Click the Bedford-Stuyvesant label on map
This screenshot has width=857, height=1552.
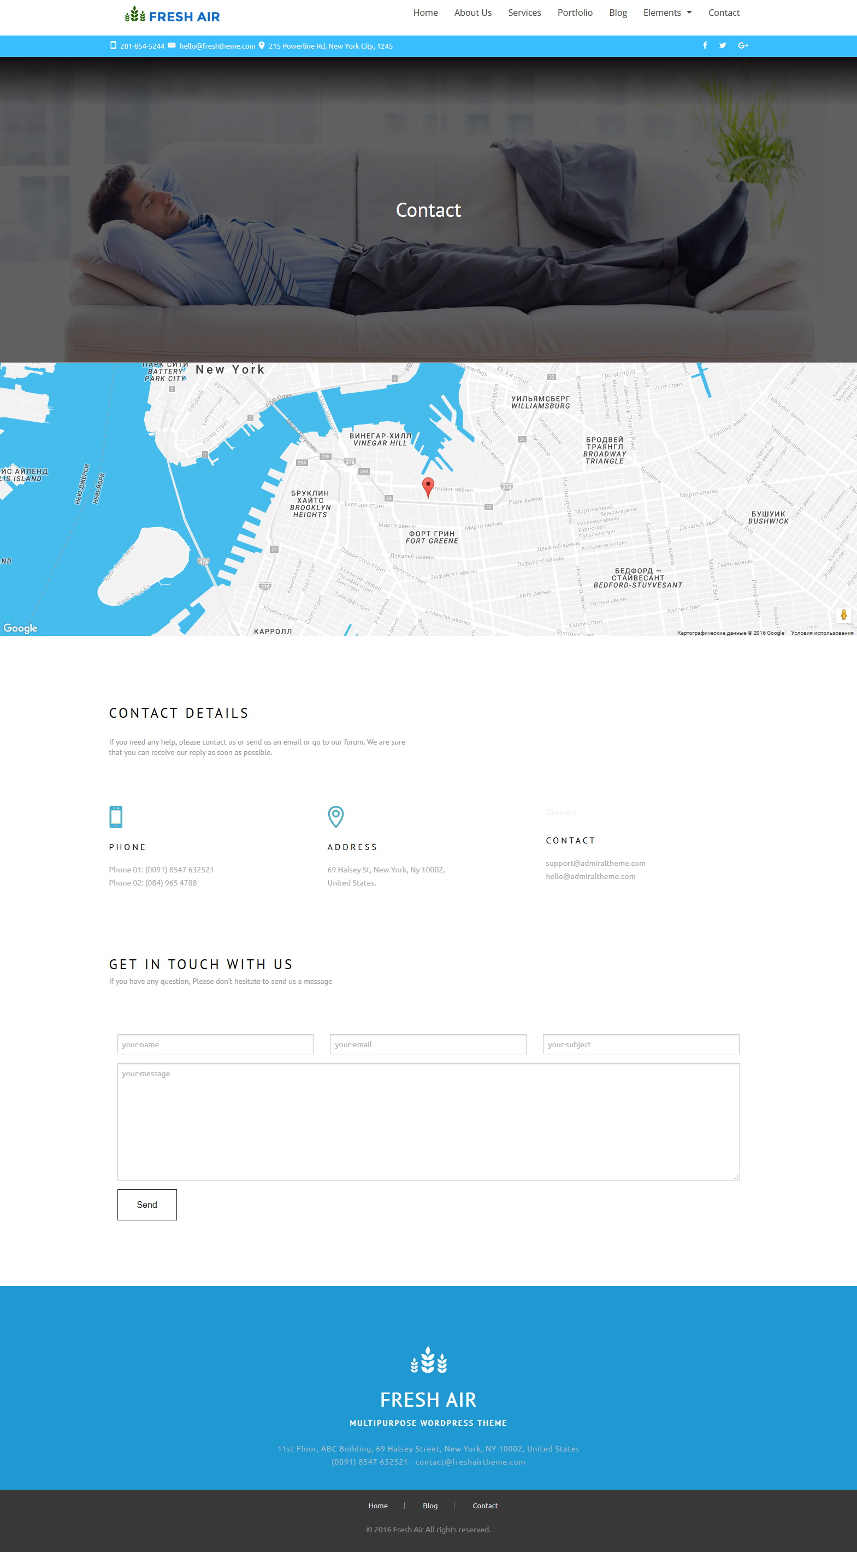click(x=638, y=578)
